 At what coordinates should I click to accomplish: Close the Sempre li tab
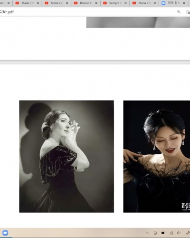click(x=125, y=3)
